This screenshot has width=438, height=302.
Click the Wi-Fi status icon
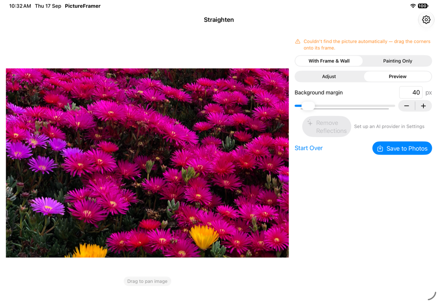413,6
